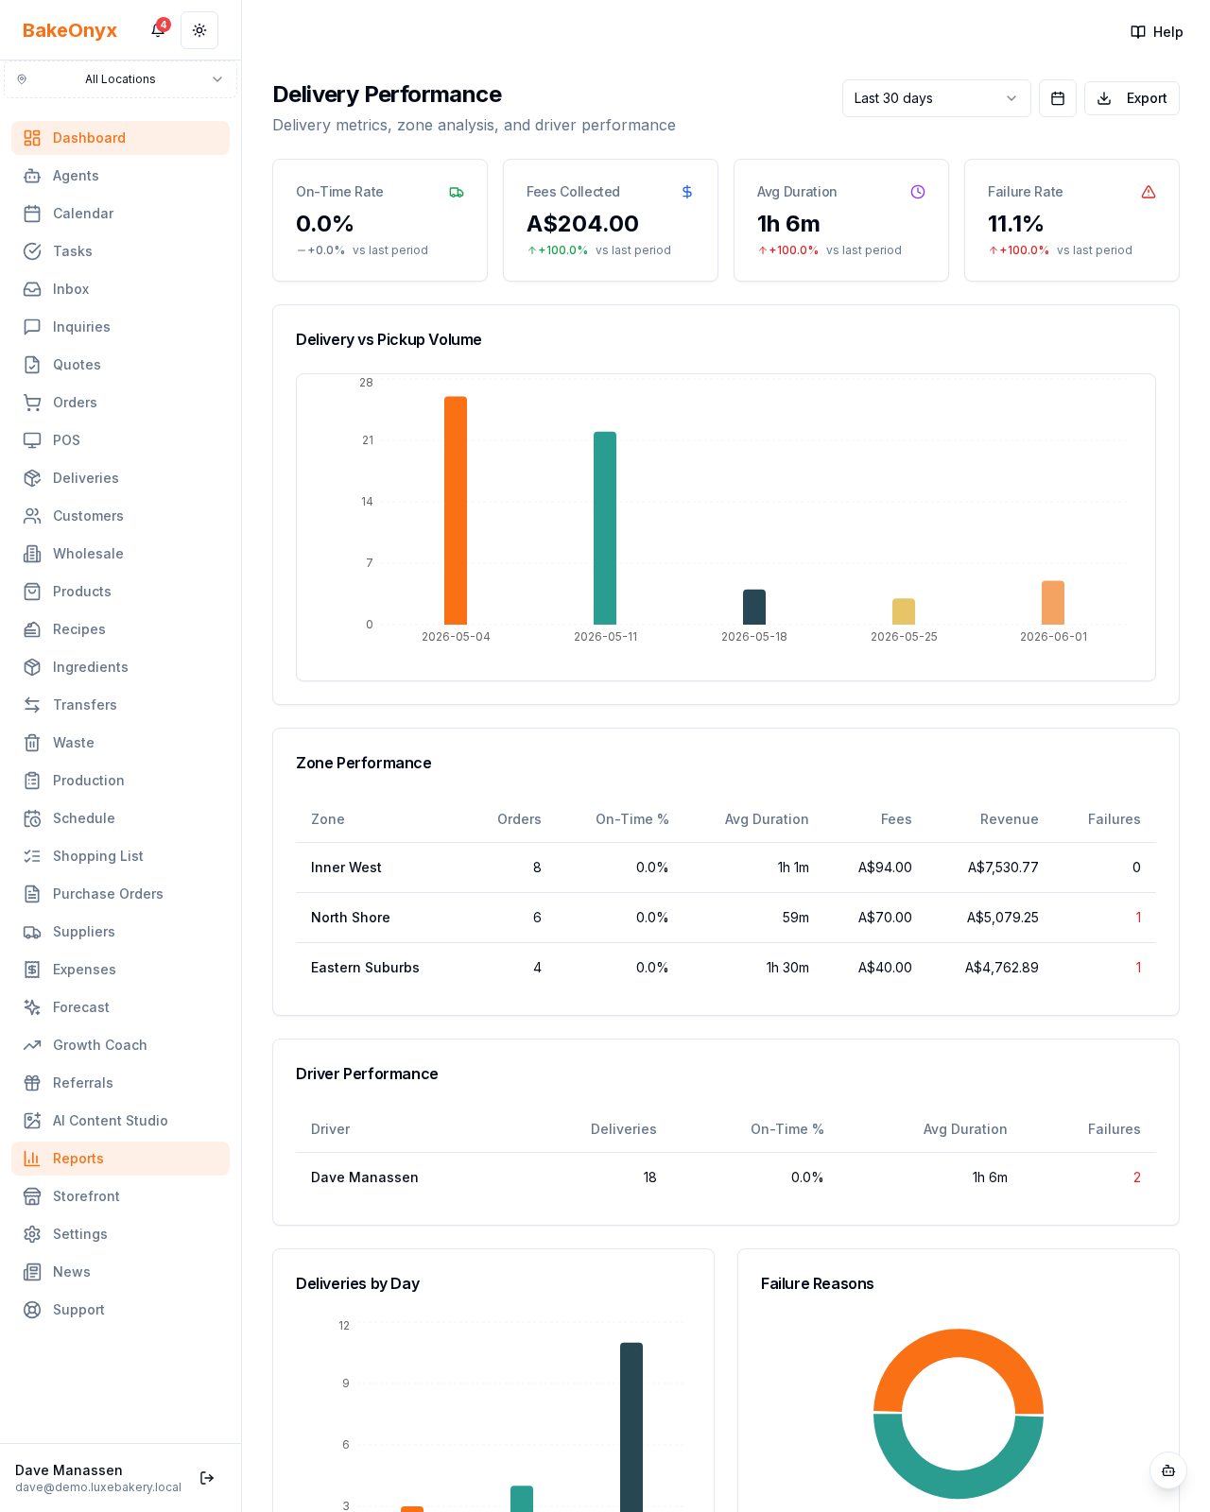Open the All Locations dropdown
Screen dimensions: 1210x1512
coord(120,79)
